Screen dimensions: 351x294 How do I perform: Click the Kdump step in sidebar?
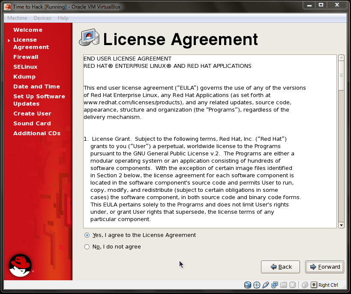coord(24,77)
